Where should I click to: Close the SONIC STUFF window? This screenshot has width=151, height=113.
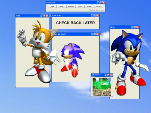tap(98, 15)
